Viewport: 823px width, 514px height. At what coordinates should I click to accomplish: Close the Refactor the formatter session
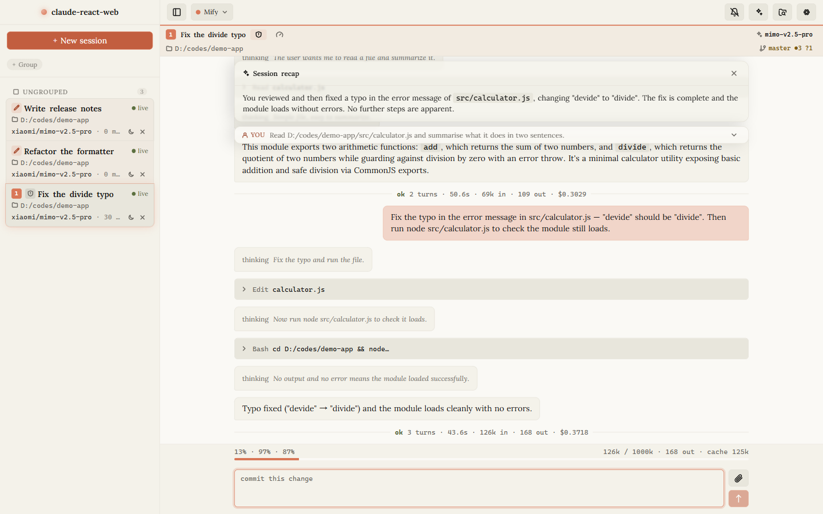click(x=142, y=174)
